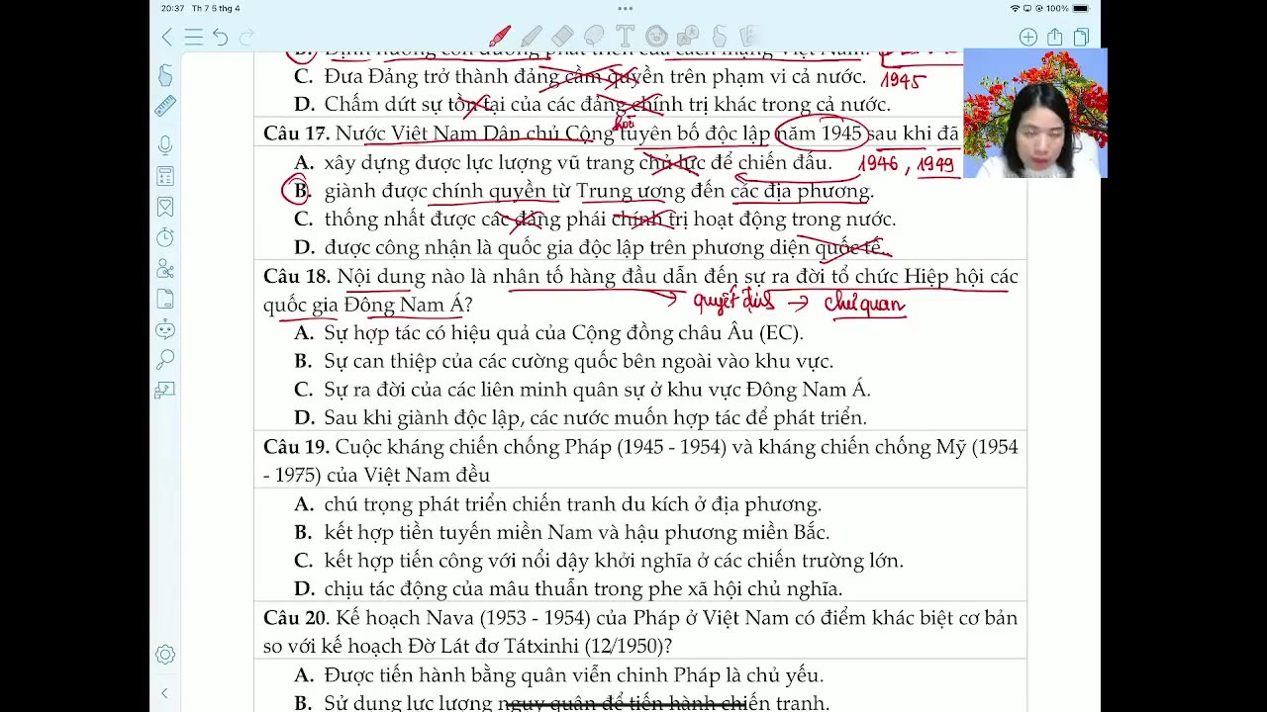Select the text box tool
1267x712 pixels.
pos(625,38)
